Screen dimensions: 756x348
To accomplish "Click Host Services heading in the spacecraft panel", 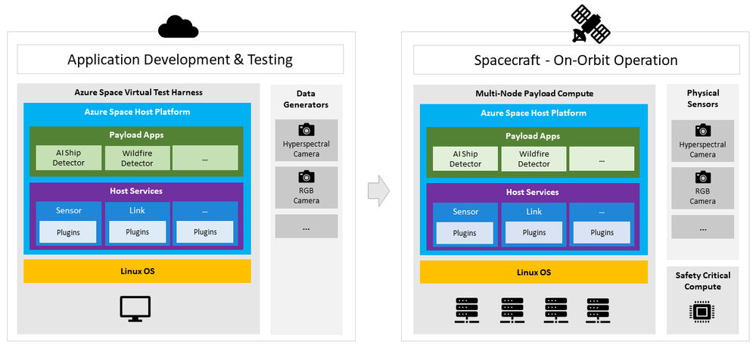I will click(x=533, y=192).
